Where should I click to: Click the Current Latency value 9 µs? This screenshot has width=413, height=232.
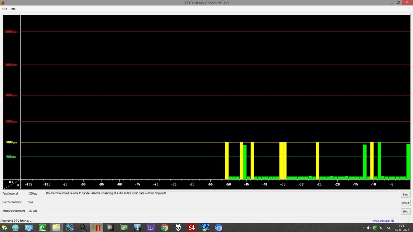[30, 202]
